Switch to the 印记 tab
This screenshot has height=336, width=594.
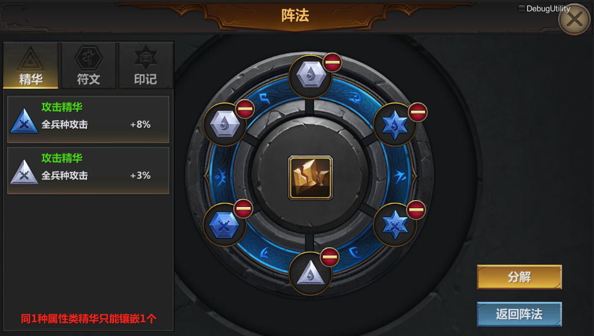pyautogui.click(x=146, y=65)
